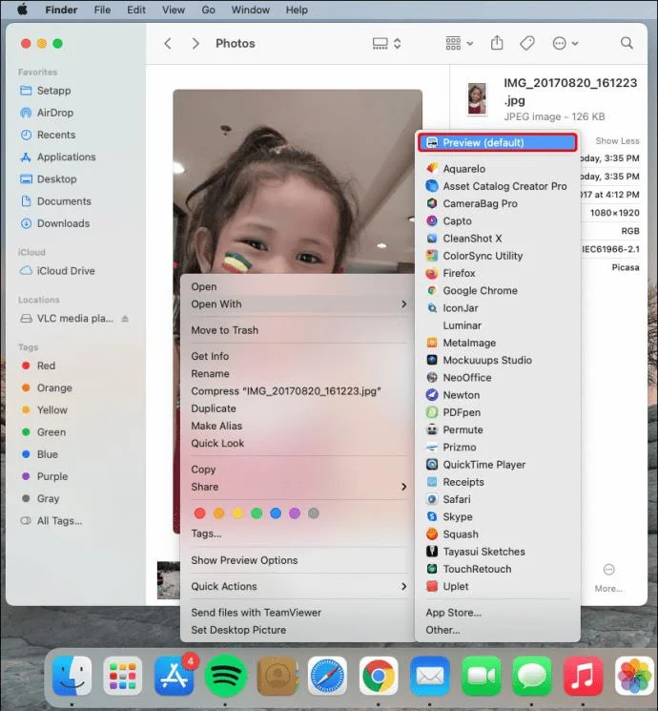658x711 pixels.
Task: Choose Move to Trash
Action: (297, 330)
